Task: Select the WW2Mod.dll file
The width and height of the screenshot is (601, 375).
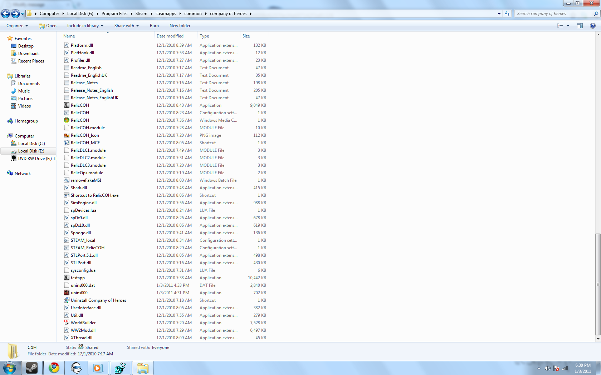Action: pyautogui.click(x=83, y=330)
